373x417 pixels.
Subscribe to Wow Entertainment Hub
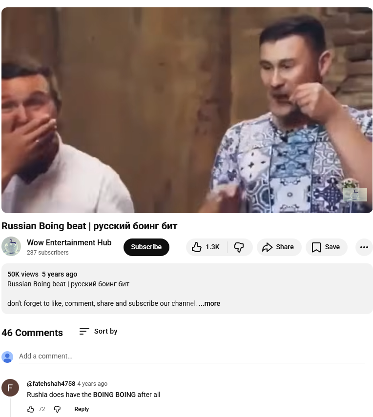tap(146, 247)
